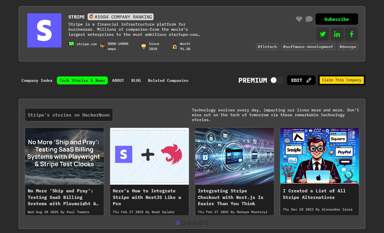Open the Related Companies tab

click(x=168, y=80)
